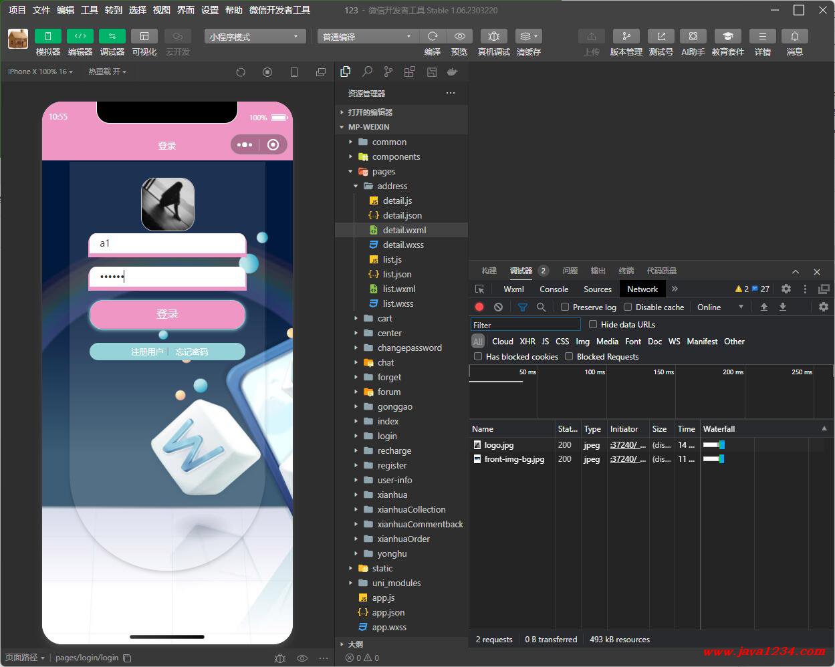Start 真机调试 real device debugging
Image resolution: width=835 pixels, height=667 pixels.
point(494,36)
